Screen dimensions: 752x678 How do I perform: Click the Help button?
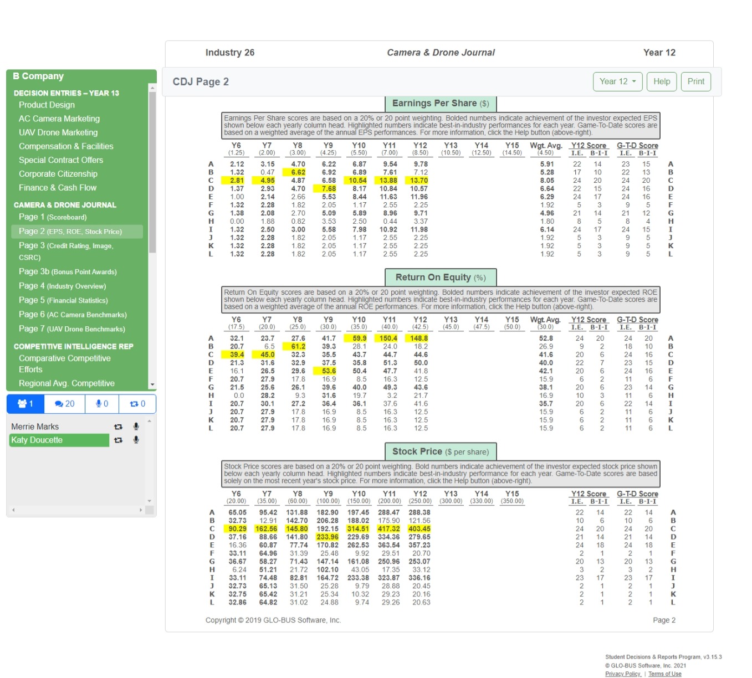(661, 81)
